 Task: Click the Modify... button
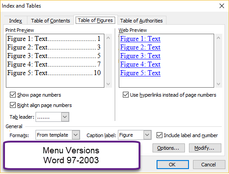[x=205, y=148]
